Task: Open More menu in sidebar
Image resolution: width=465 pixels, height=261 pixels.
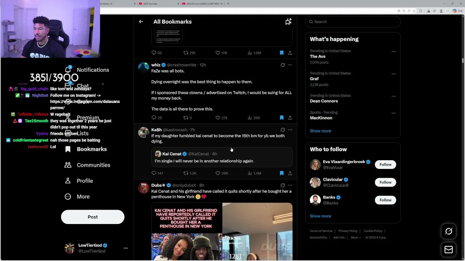Action: tap(77, 196)
